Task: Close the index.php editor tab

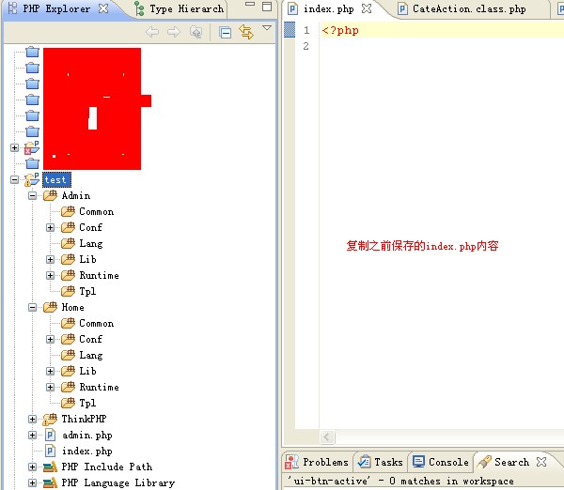Action: (x=367, y=8)
